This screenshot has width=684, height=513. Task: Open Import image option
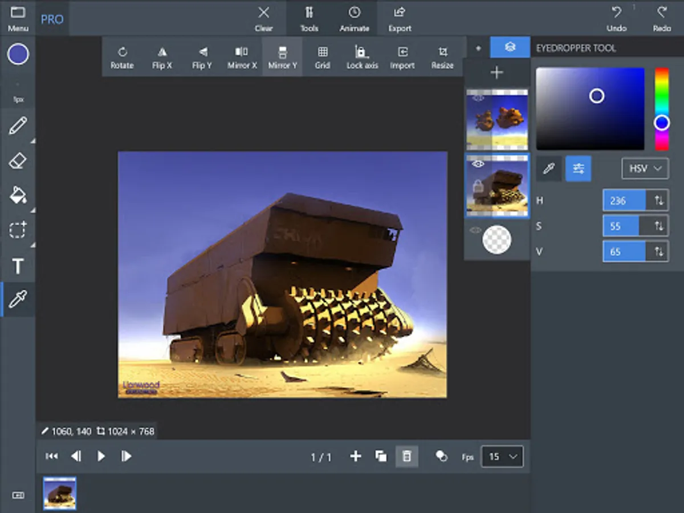(x=402, y=56)
